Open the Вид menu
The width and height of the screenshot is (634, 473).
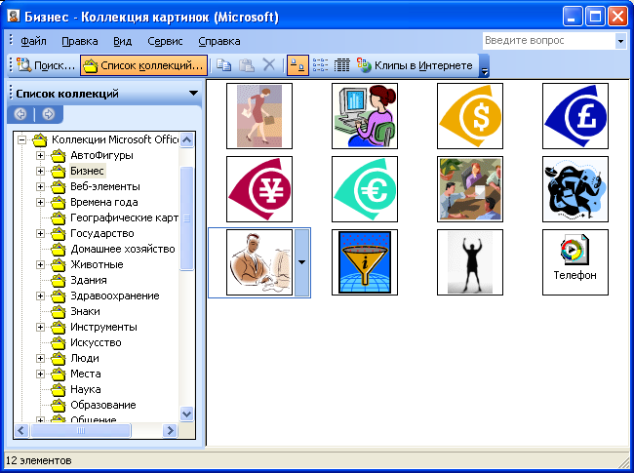(123, 41)
